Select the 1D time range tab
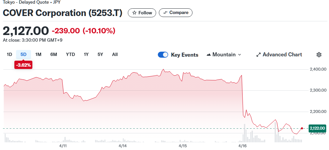 (x=9, y=54)
